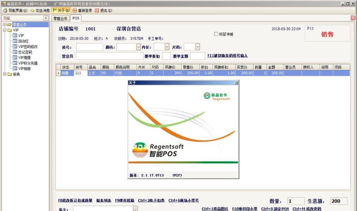Open the 尺码 dropdown
This screenshot has width=357, height=211.
[x=197, y=47]
